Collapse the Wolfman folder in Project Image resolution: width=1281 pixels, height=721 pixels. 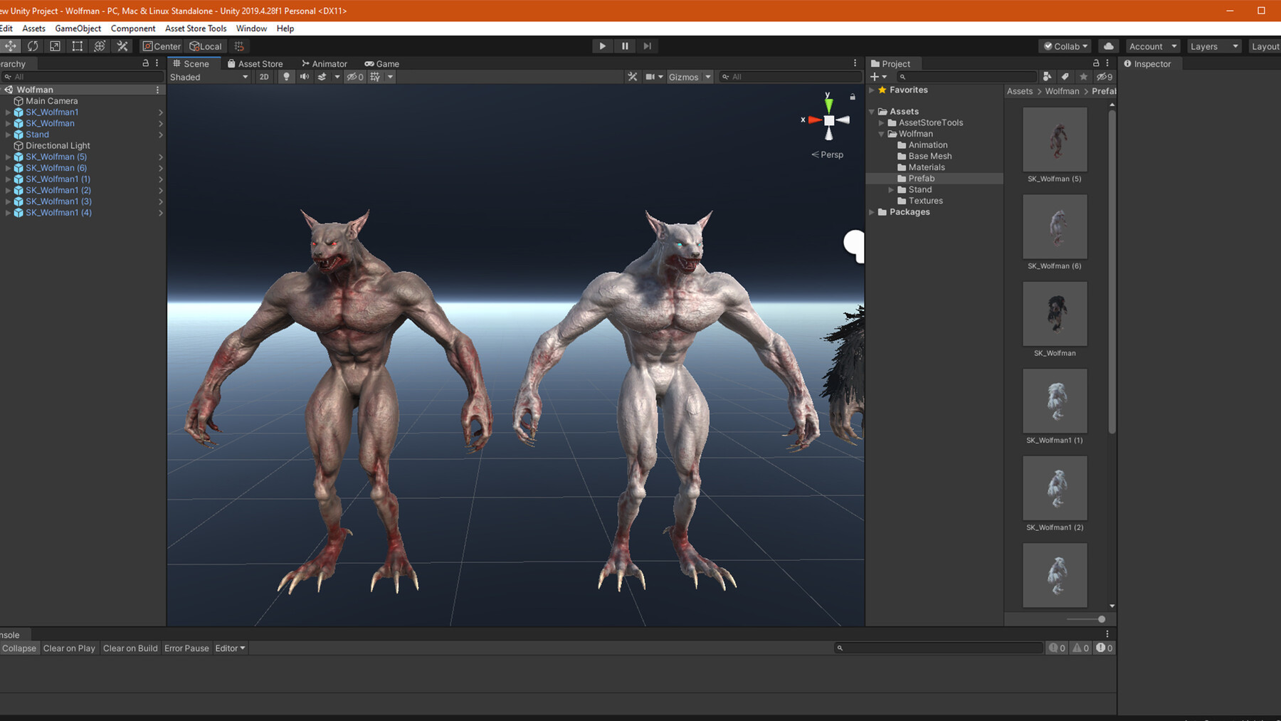[x=881, y=134]
